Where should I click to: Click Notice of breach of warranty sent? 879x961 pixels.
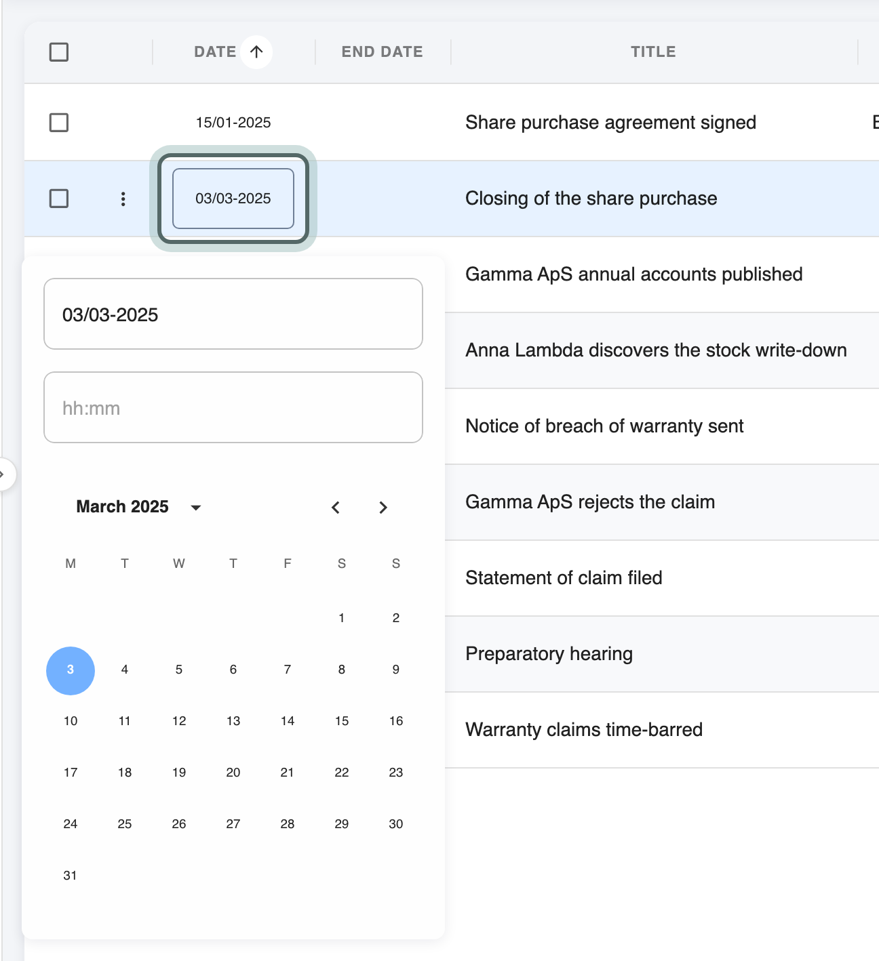coord(604,426)
